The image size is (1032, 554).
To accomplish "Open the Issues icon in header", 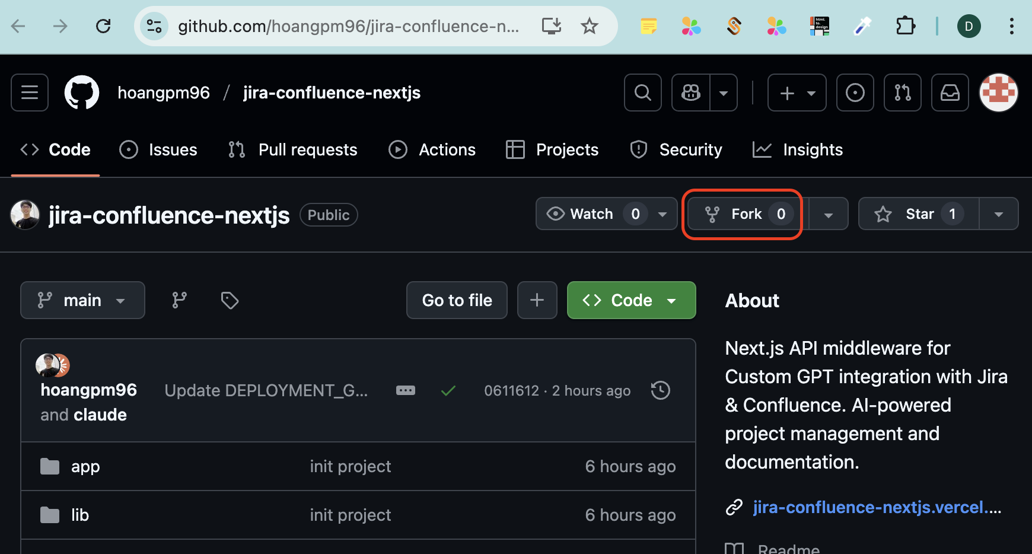I will 855,93.
